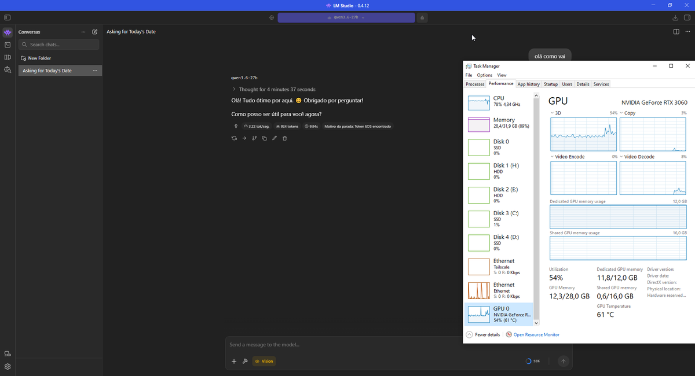Open the File menu in Task Manager
The image size is (695, 376).
coord(469,75)
